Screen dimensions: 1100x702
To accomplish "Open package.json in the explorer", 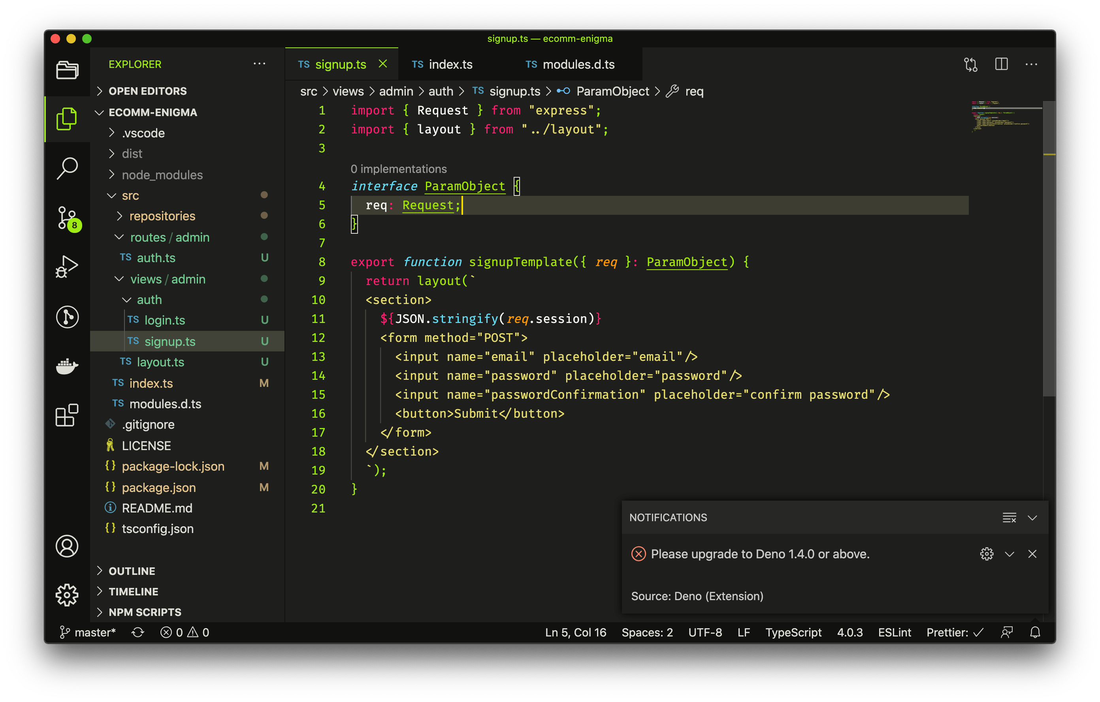I will coord(187,488).
